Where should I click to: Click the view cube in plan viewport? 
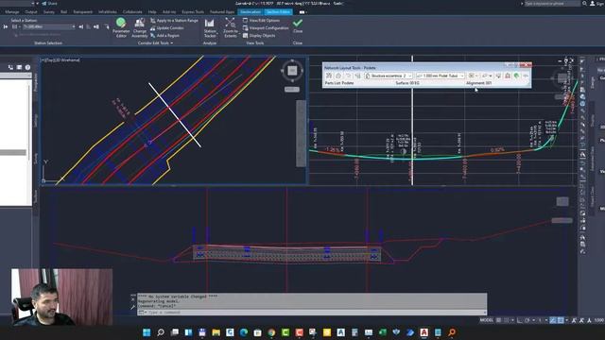[292, 71]
